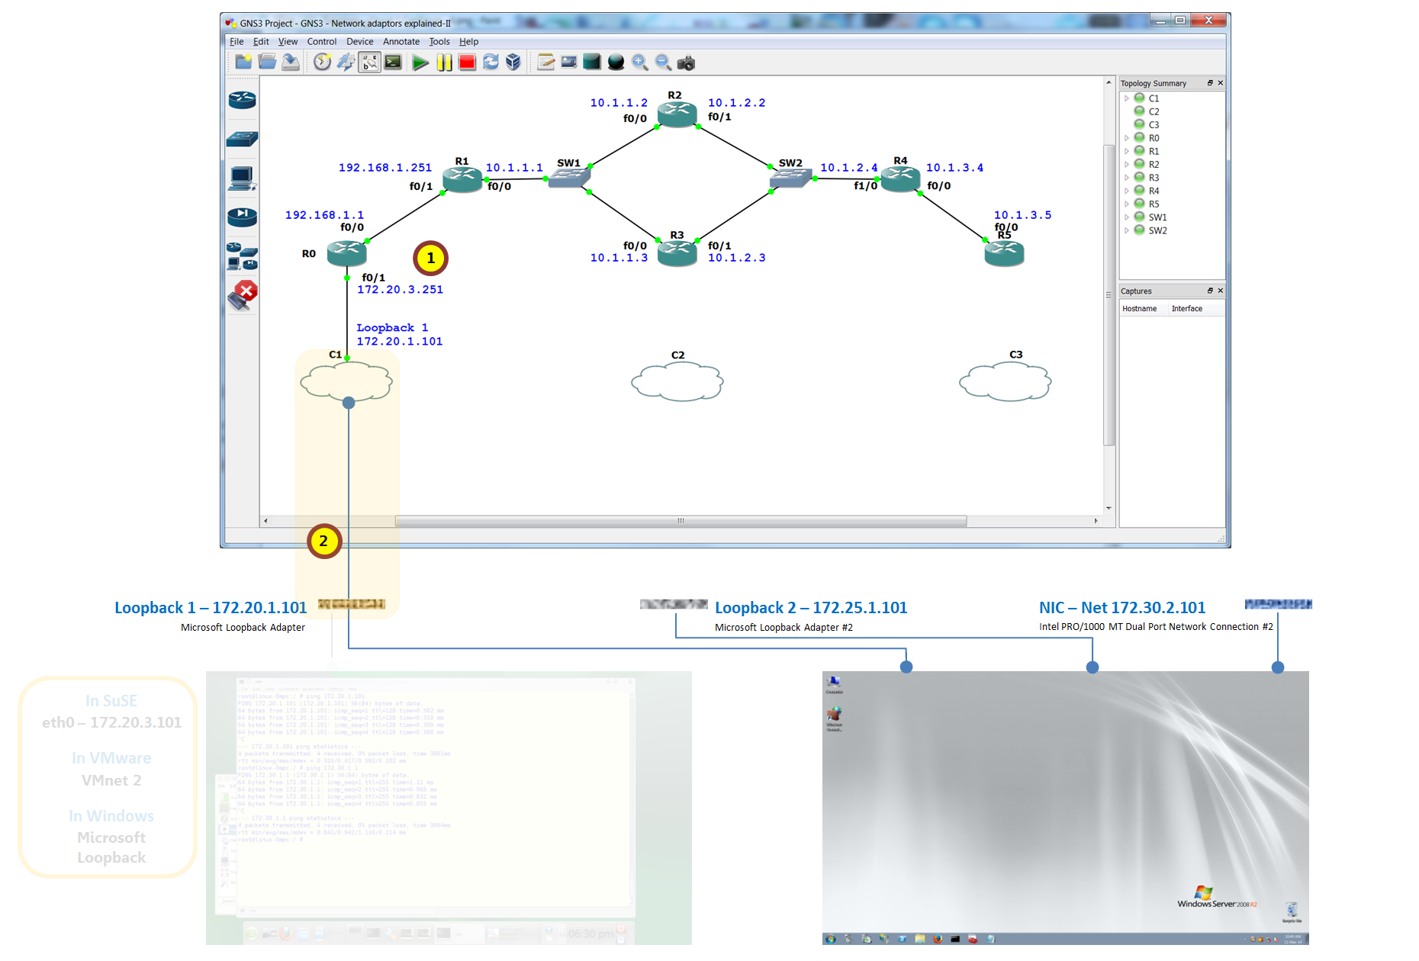Image resolution: width=1419 pixels, height=961 pixels.
Task: Select the Pause icon in the toolbar
Action: [x=445, y=62]
